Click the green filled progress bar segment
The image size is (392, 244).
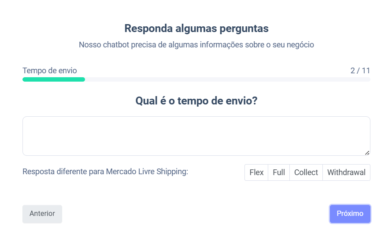tap(54, 79)
